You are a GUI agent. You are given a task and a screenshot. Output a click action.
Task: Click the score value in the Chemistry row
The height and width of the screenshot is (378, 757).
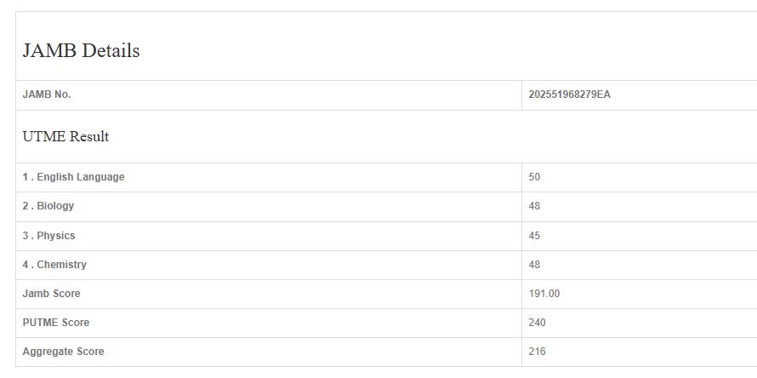534,265
